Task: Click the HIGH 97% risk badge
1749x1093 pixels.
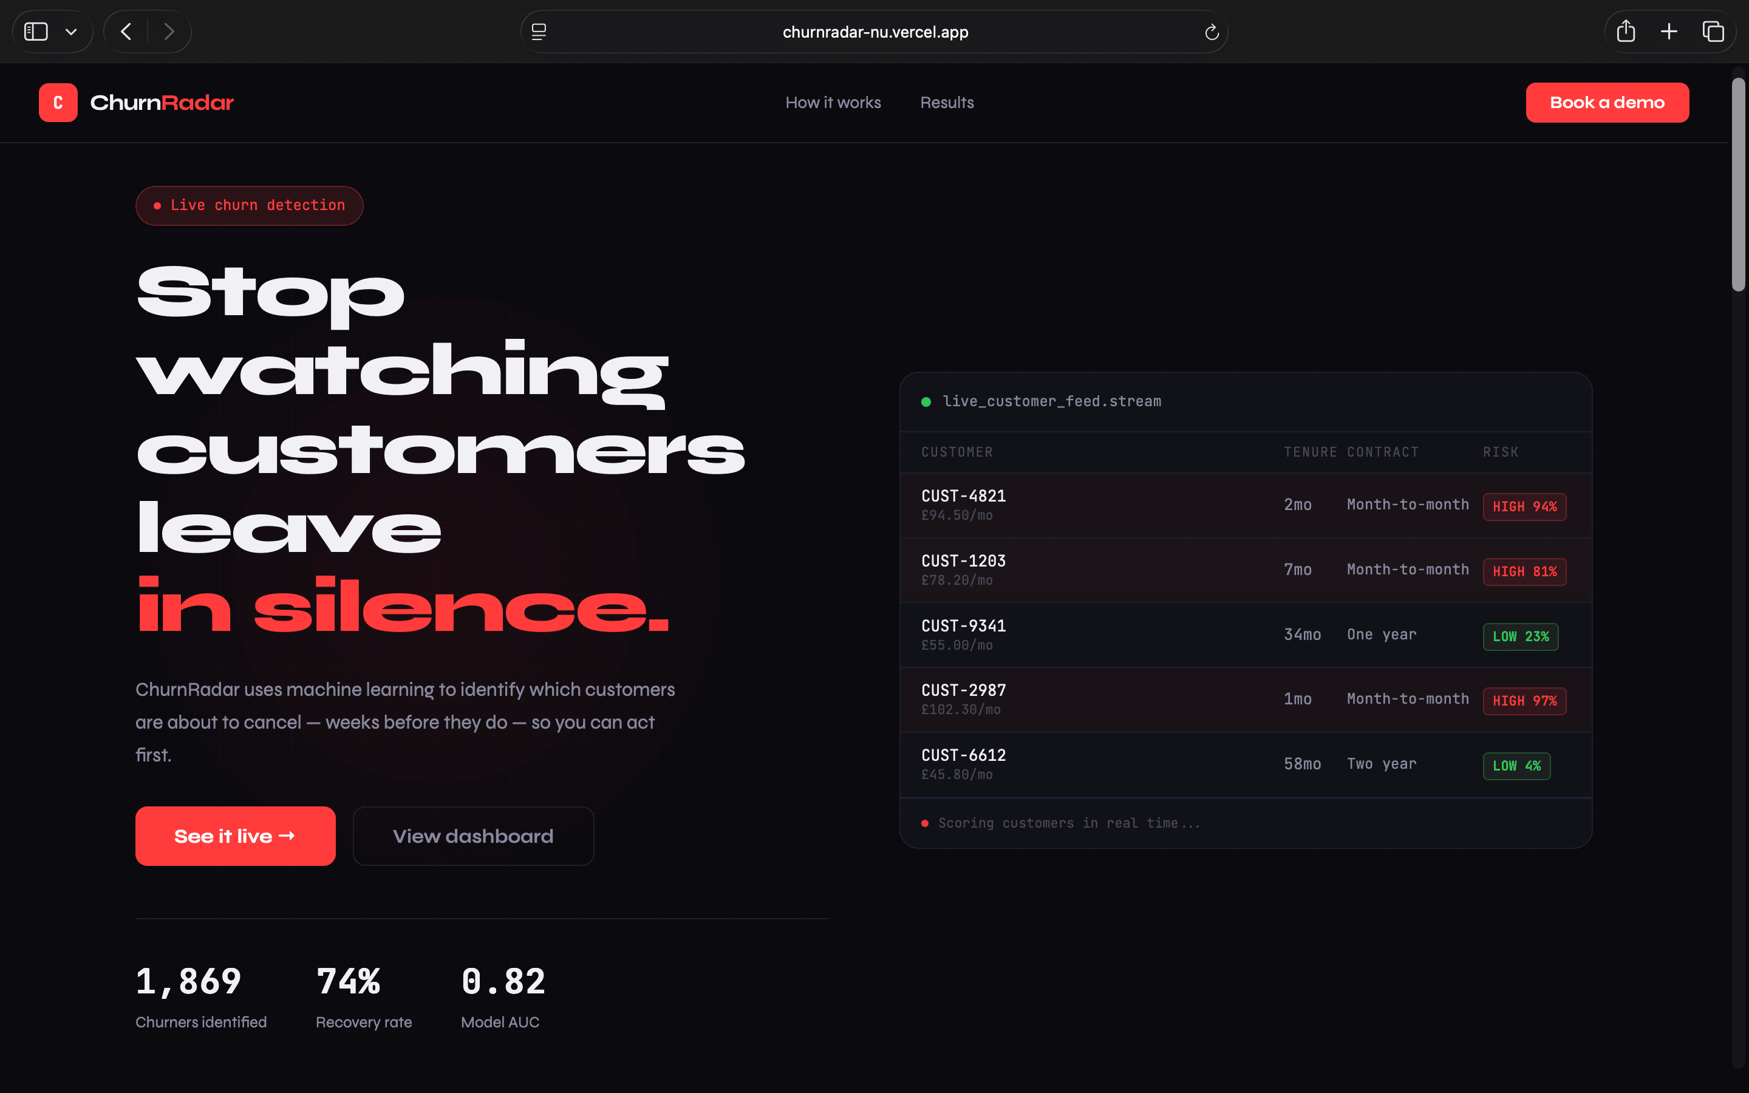Action: (x=1524, y=701)
